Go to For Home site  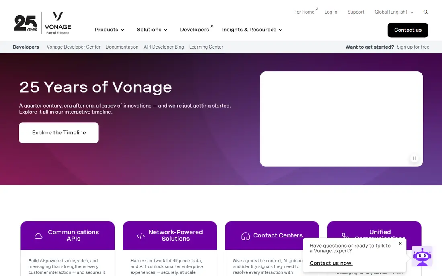306,12
